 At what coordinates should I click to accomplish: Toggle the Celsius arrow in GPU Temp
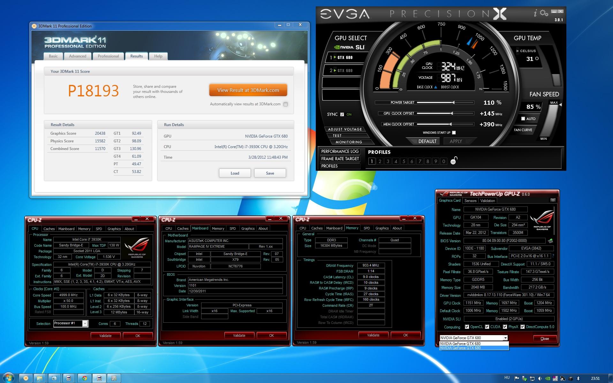pyautogui.click(x=518, y=51)
